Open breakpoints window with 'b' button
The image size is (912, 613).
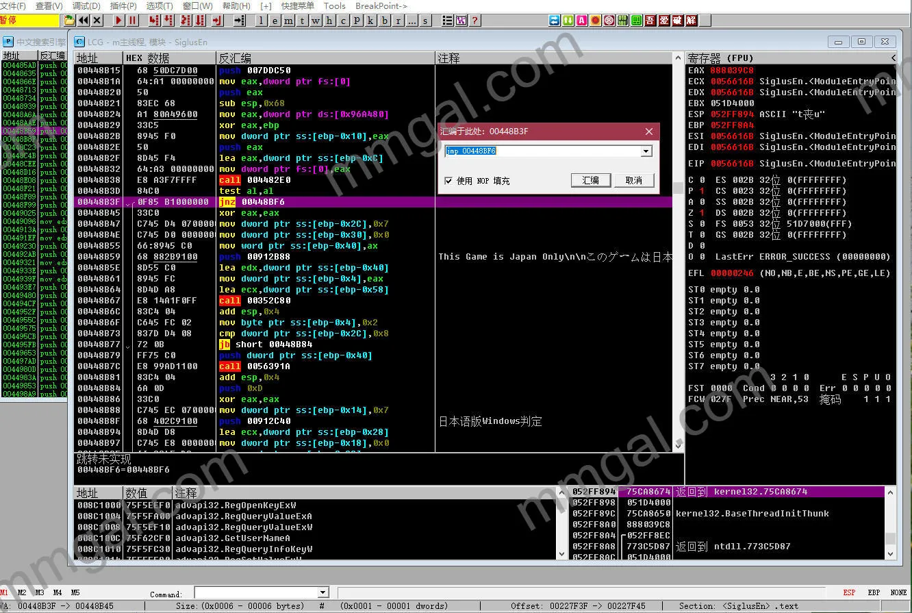click(x=385, y=21)
